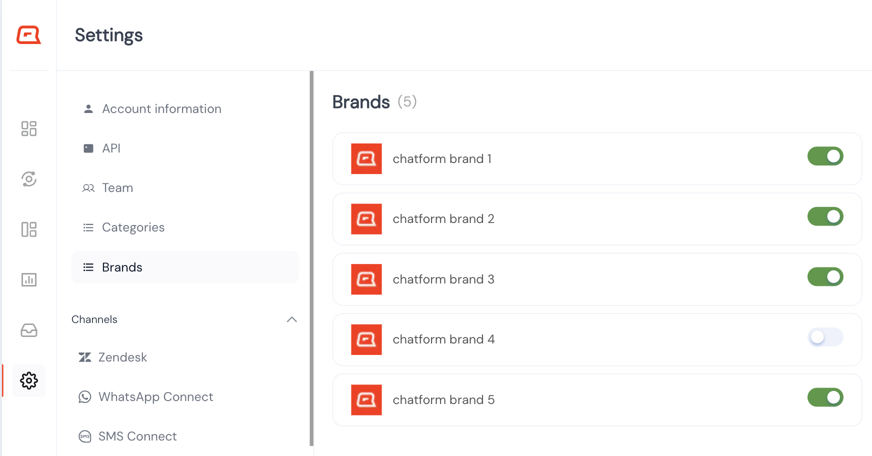Click the SMS Connect icon
The width and height of the screenshot is (872, 456).
click(85, 436)
